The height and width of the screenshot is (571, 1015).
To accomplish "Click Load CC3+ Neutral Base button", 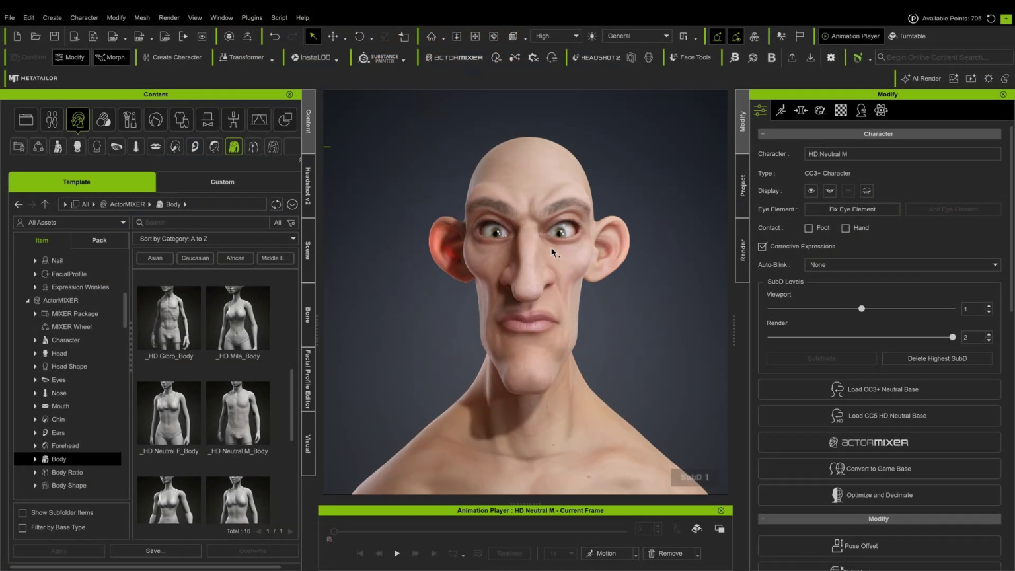I will tap(879, 389).
